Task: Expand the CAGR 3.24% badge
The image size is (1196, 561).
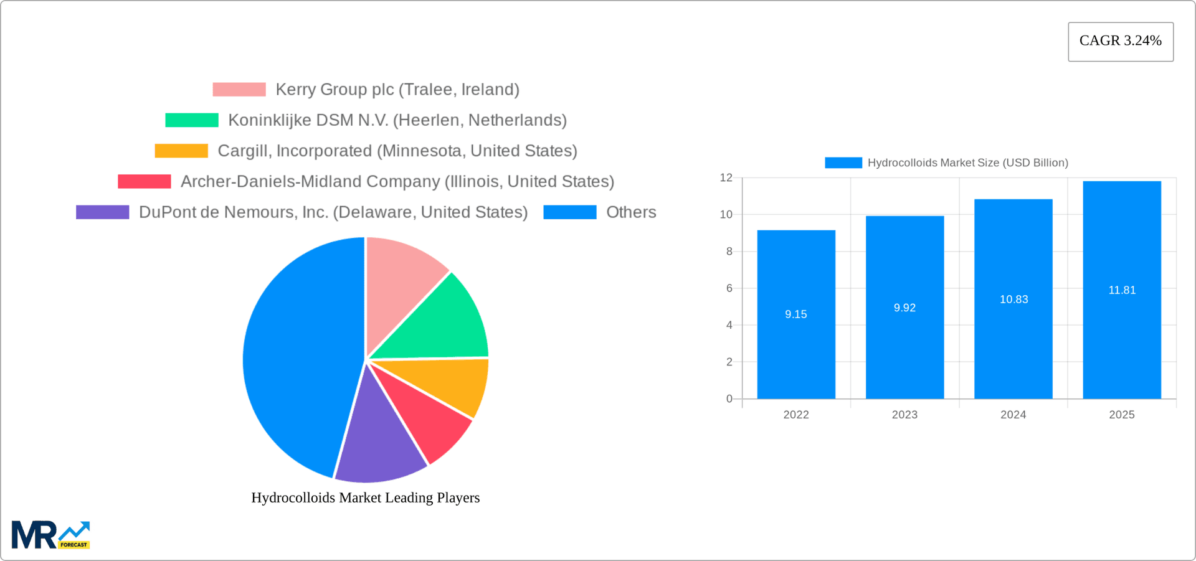Action: (x=1120, y=41)
